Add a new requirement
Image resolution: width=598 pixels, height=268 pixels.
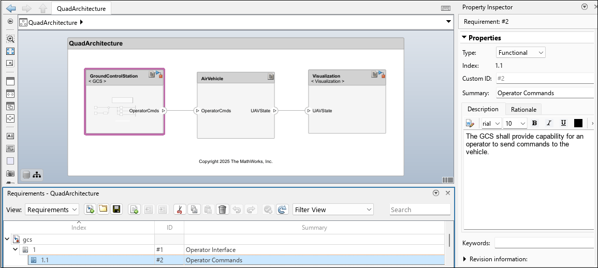pos(134,210)
